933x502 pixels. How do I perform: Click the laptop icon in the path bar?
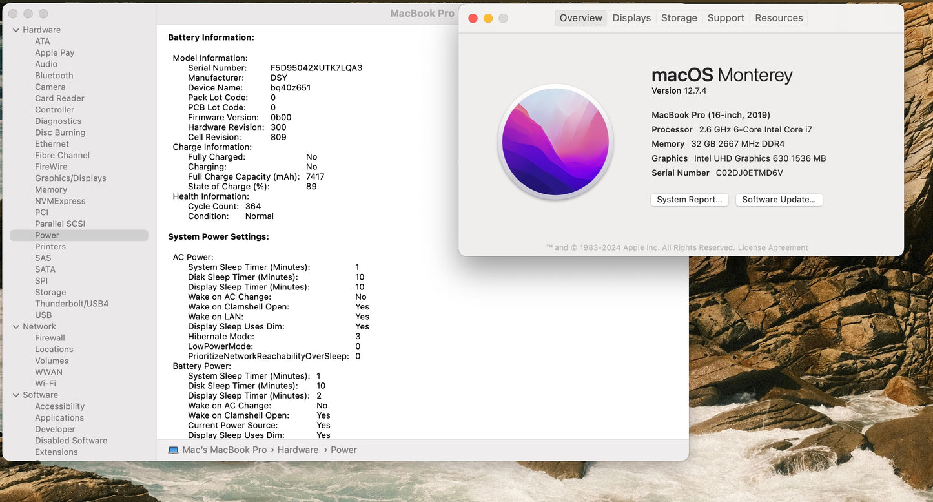click(173, 450)
